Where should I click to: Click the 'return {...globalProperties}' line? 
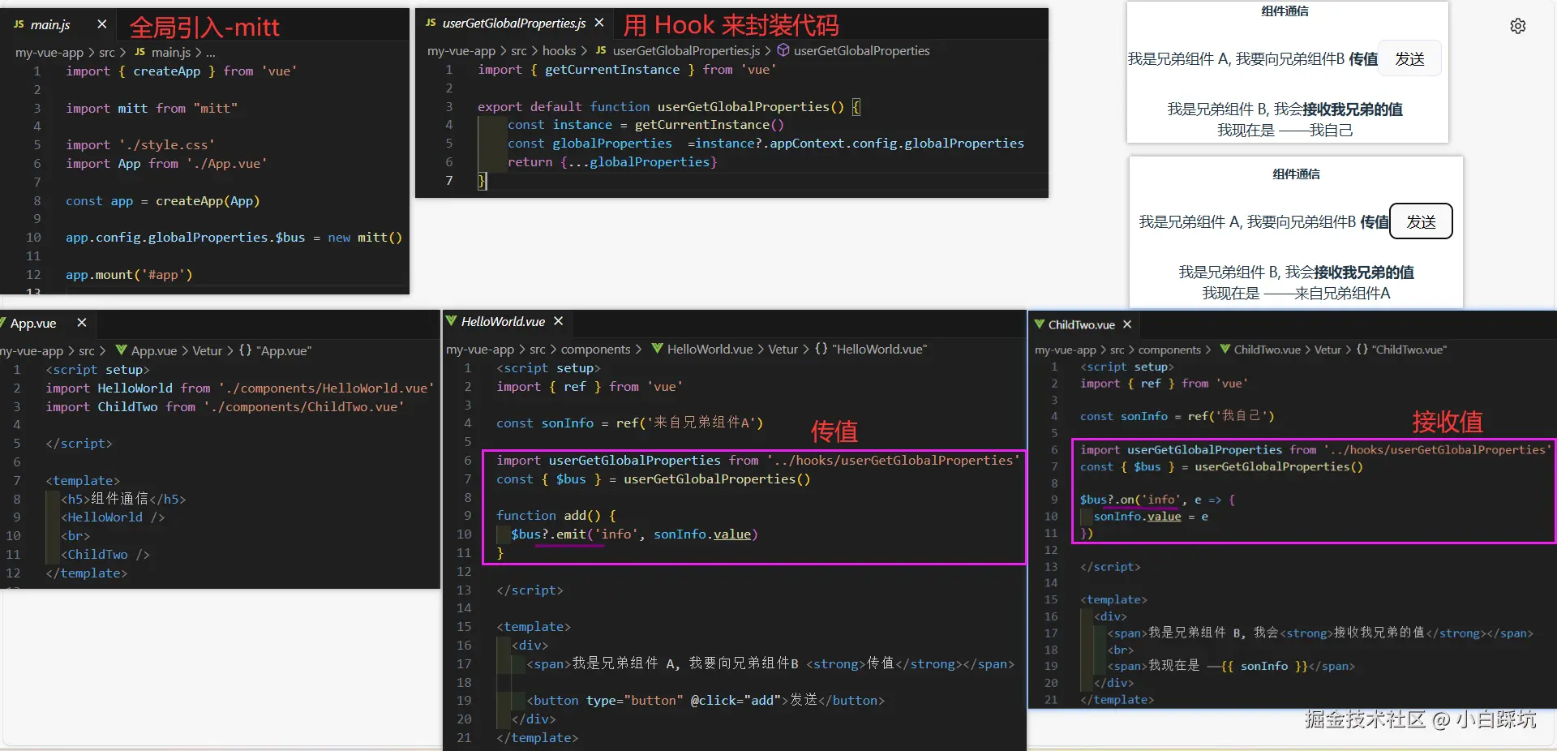(612, 161)
